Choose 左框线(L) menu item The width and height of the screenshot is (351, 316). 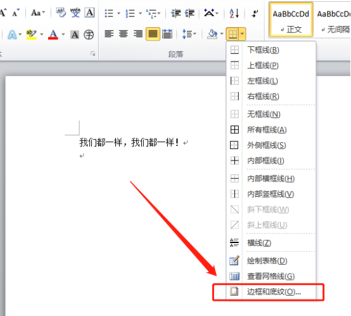(x=271, y=81)
